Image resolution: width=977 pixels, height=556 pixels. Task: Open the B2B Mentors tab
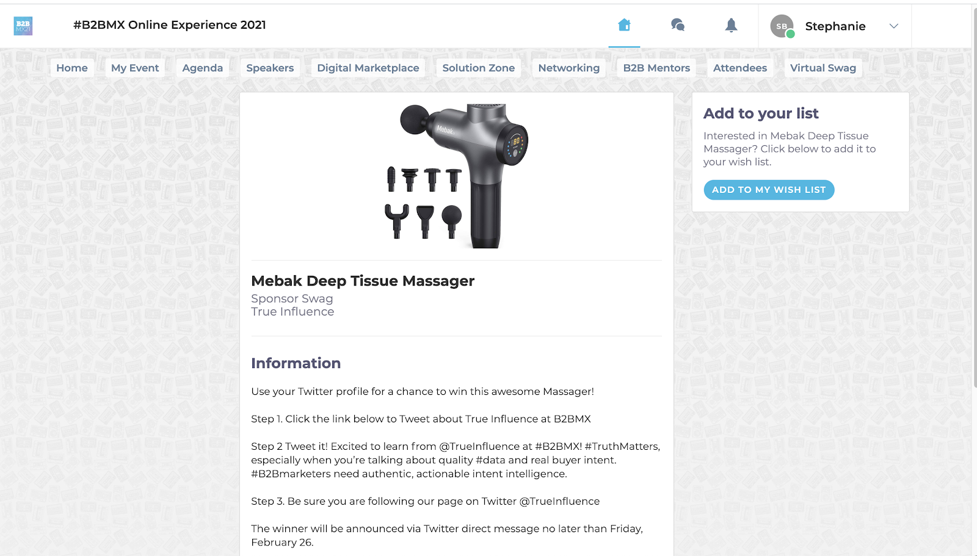656,68
